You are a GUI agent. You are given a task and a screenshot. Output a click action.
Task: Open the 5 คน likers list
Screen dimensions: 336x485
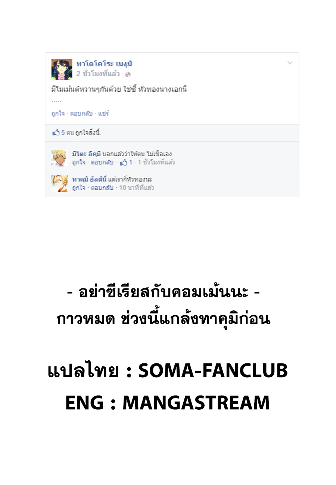[68, 132]
